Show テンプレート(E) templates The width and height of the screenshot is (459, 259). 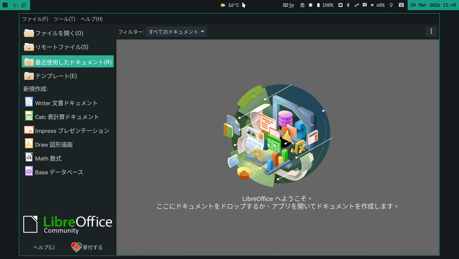(67, 76)
